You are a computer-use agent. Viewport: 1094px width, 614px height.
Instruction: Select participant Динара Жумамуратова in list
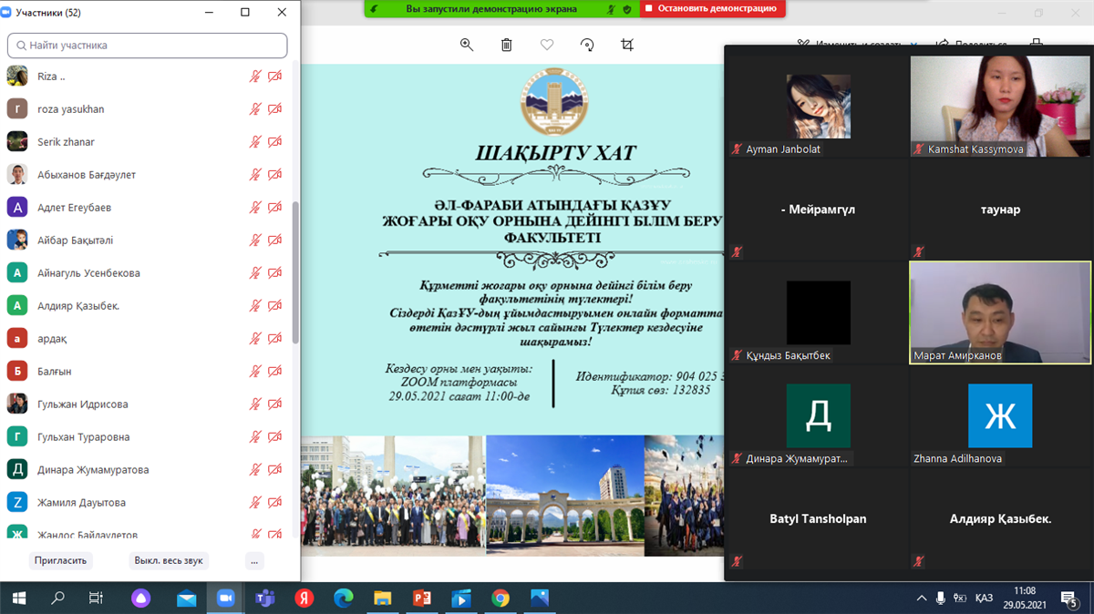point(93,470)
